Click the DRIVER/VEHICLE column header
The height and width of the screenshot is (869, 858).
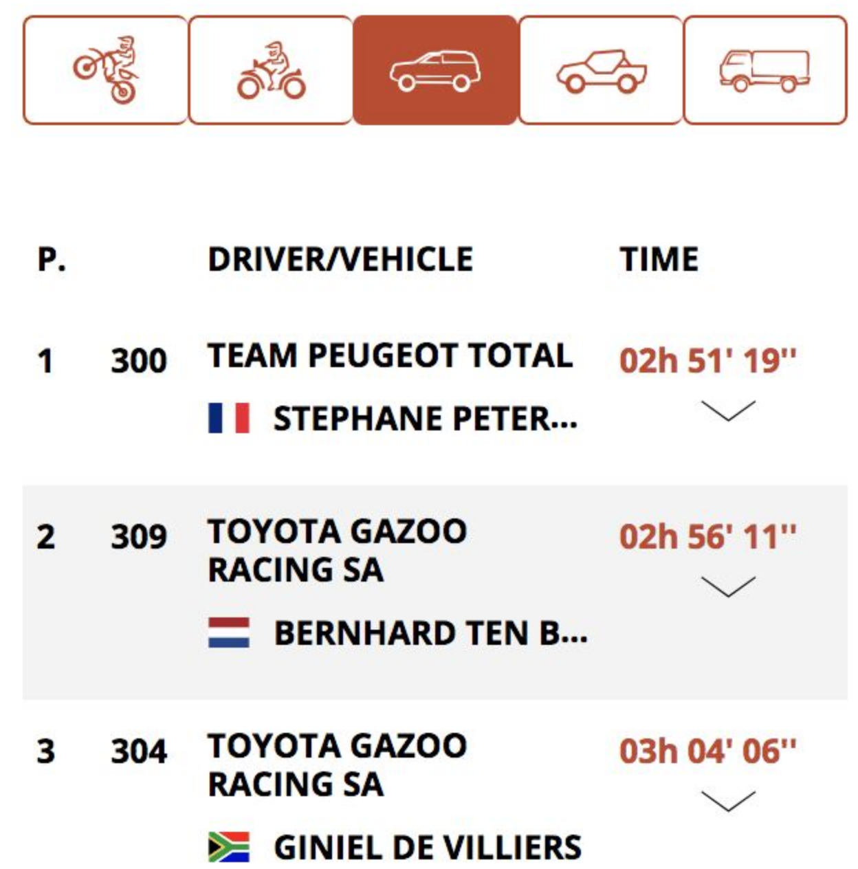[x=340, y=259]
